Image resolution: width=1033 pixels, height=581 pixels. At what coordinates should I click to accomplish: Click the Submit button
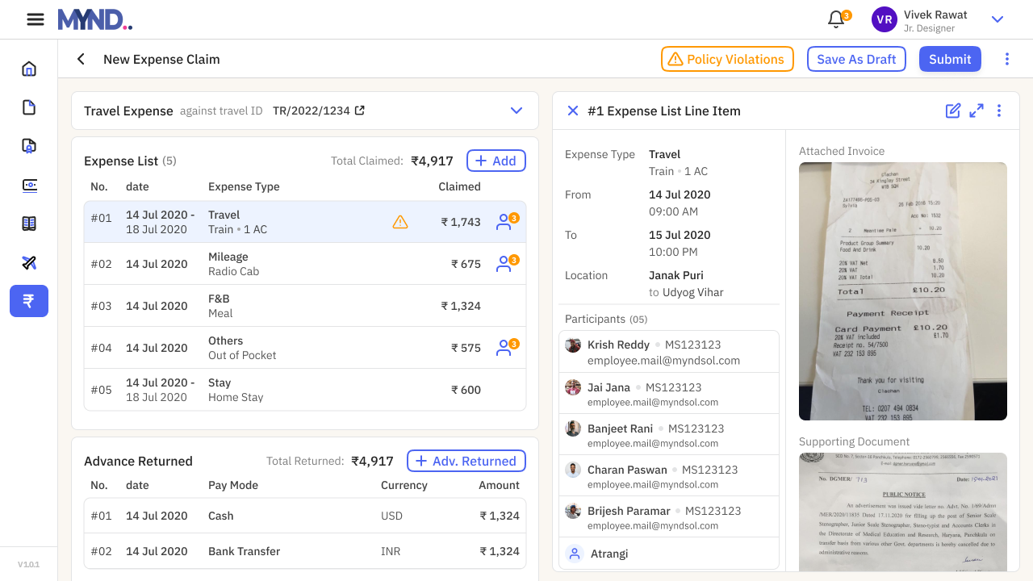point(950,59)
